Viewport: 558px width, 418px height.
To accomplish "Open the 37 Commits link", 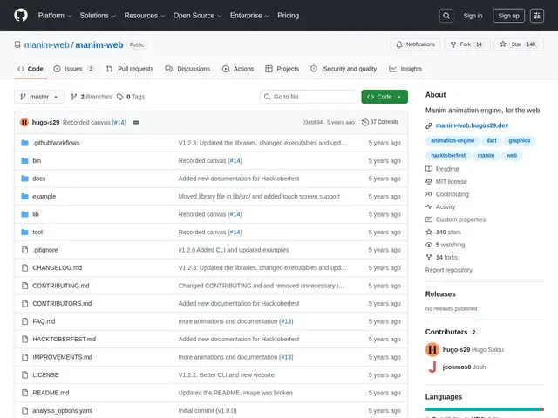I will click(380, 122).
